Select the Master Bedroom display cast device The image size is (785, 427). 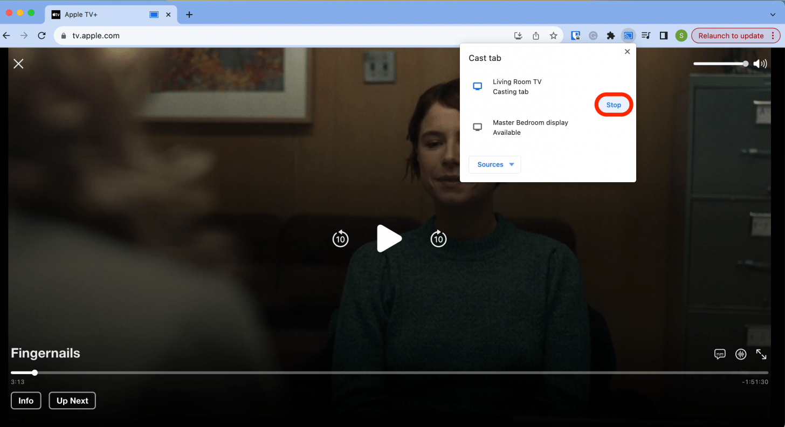[530, 127]
